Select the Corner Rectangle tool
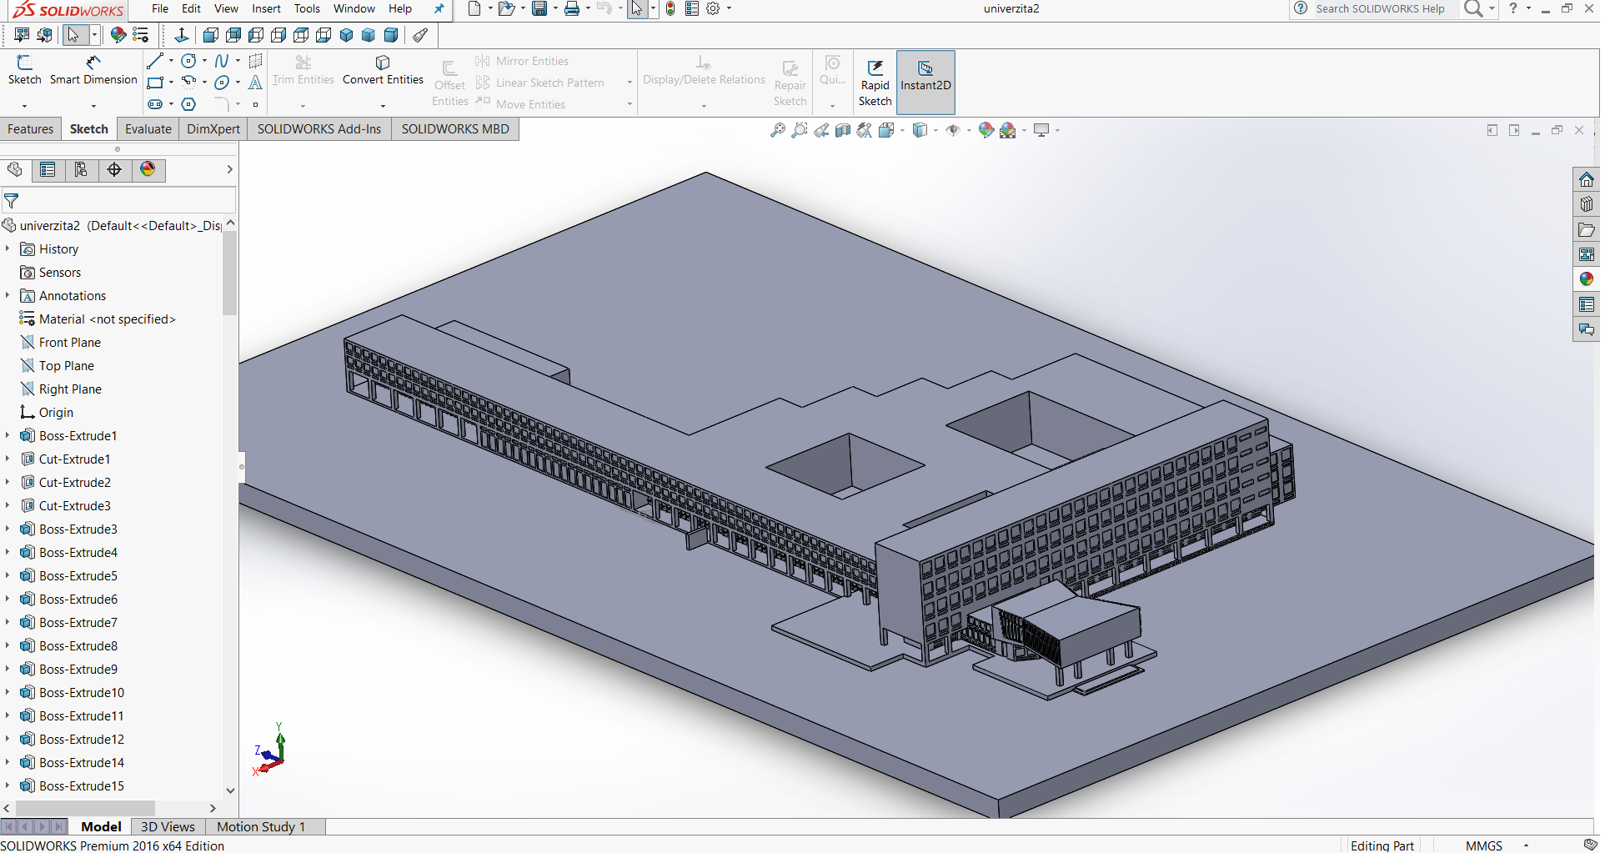The image size is (1605, 853). (155, 83)
